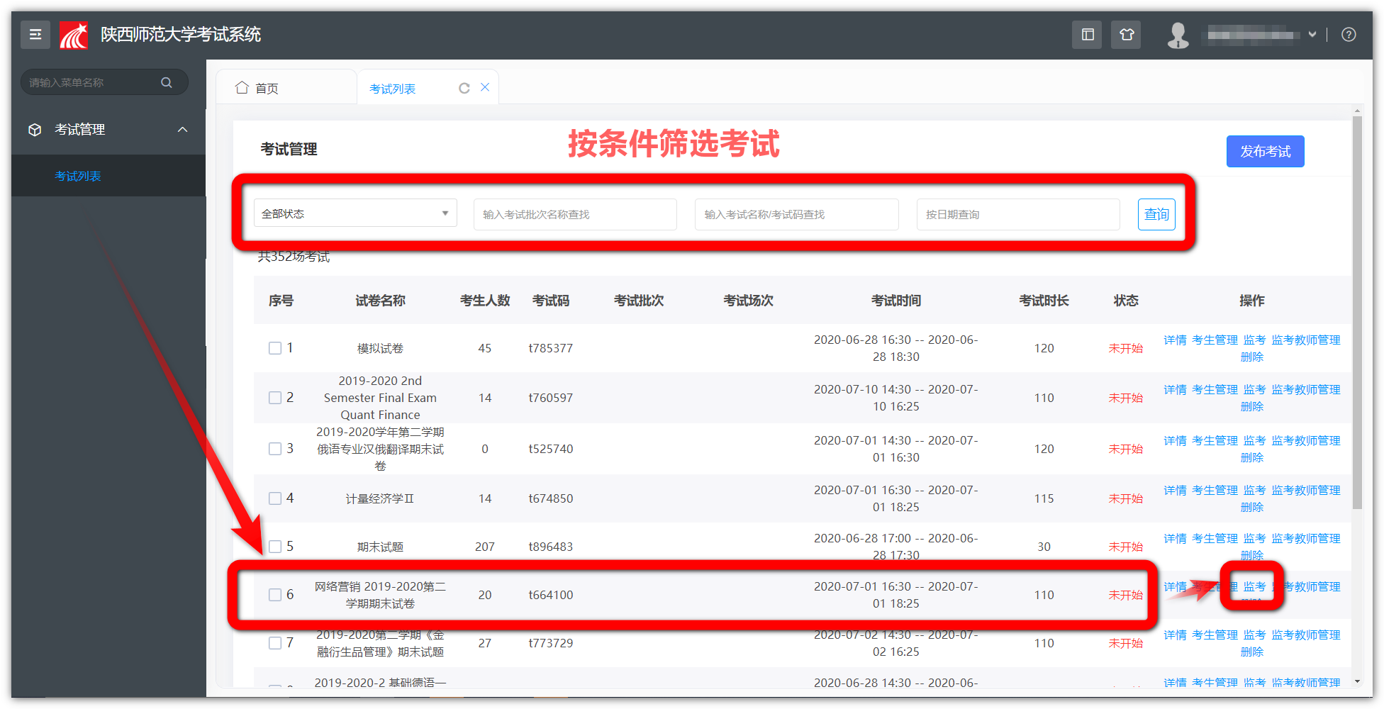Check the checkbox for row 1 模拟试卷

pyautogui.click(x=275, y=348)
